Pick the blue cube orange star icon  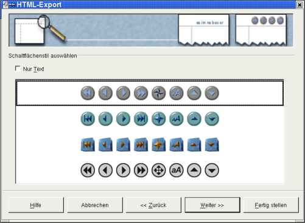point(158,144)
